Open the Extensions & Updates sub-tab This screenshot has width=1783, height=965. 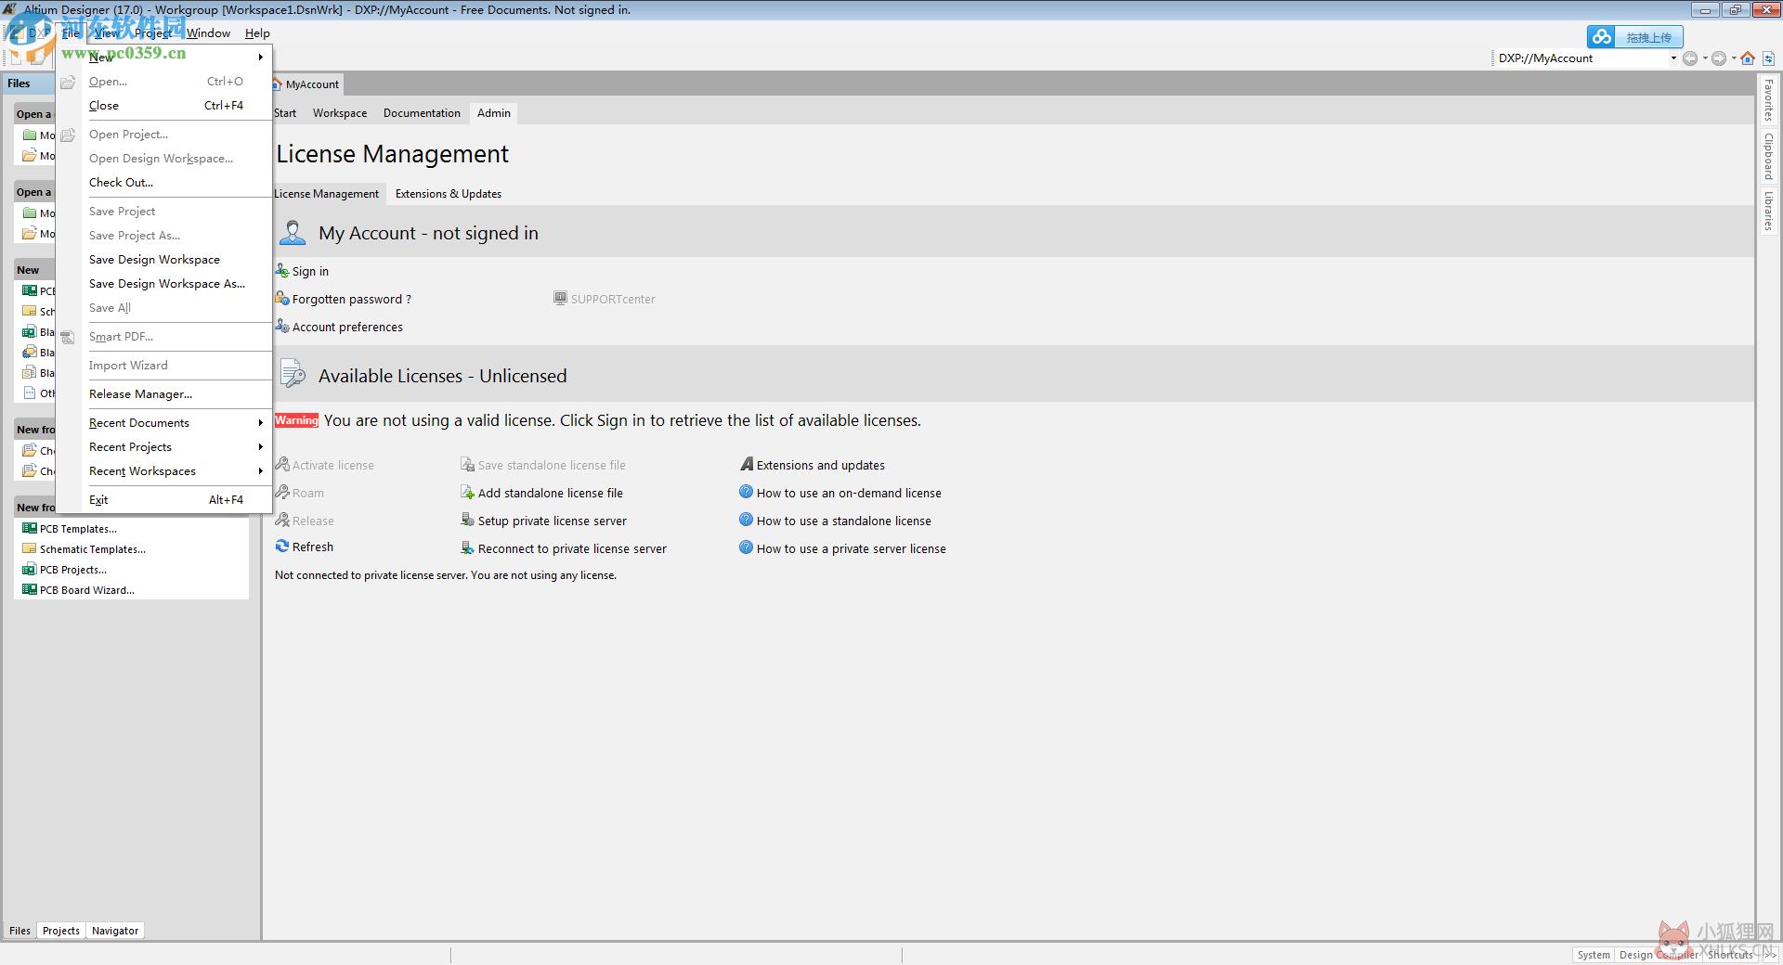click(x=449, y=194)
